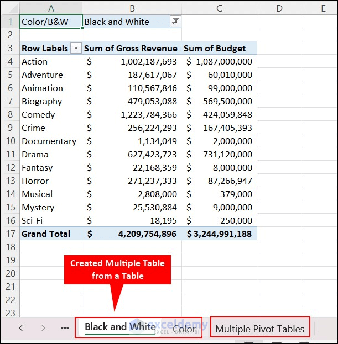Select the Grand Total label cell
This screenshot has width=338, height=344.
click(x=46, y=234)
